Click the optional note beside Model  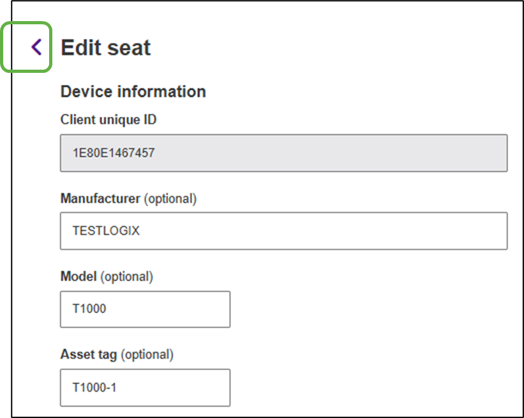pyautogui.click(x=126, y=277)
